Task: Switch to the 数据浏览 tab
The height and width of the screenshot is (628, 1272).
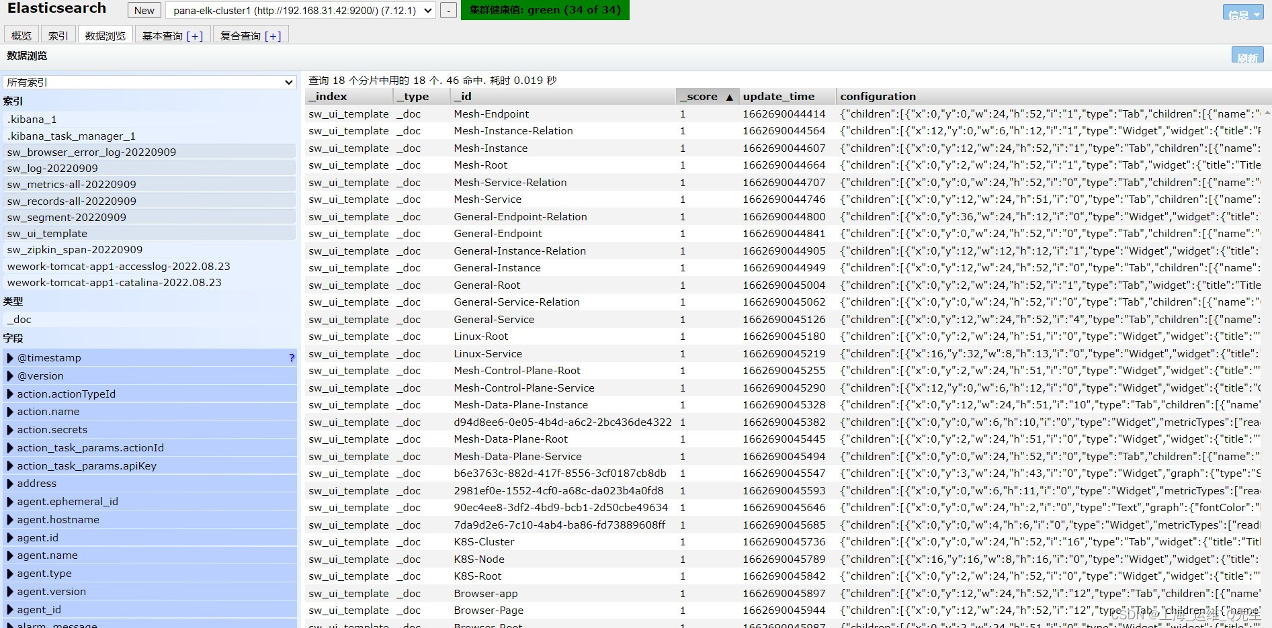Action: click(105, 35)
